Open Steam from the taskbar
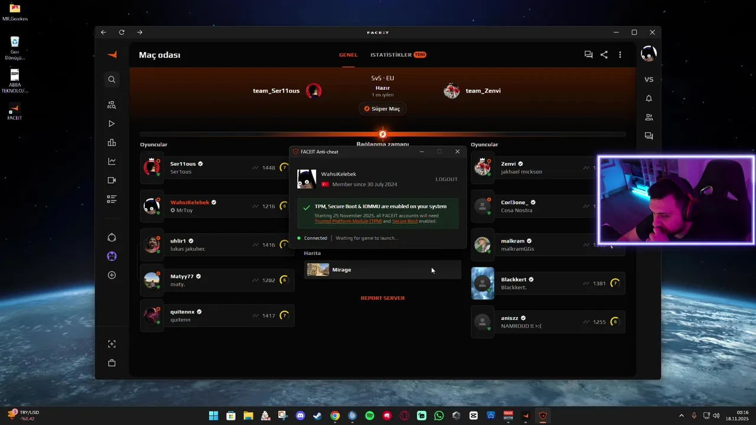The width and height of the screenshot is (756, 425). (x=317, y=416)
